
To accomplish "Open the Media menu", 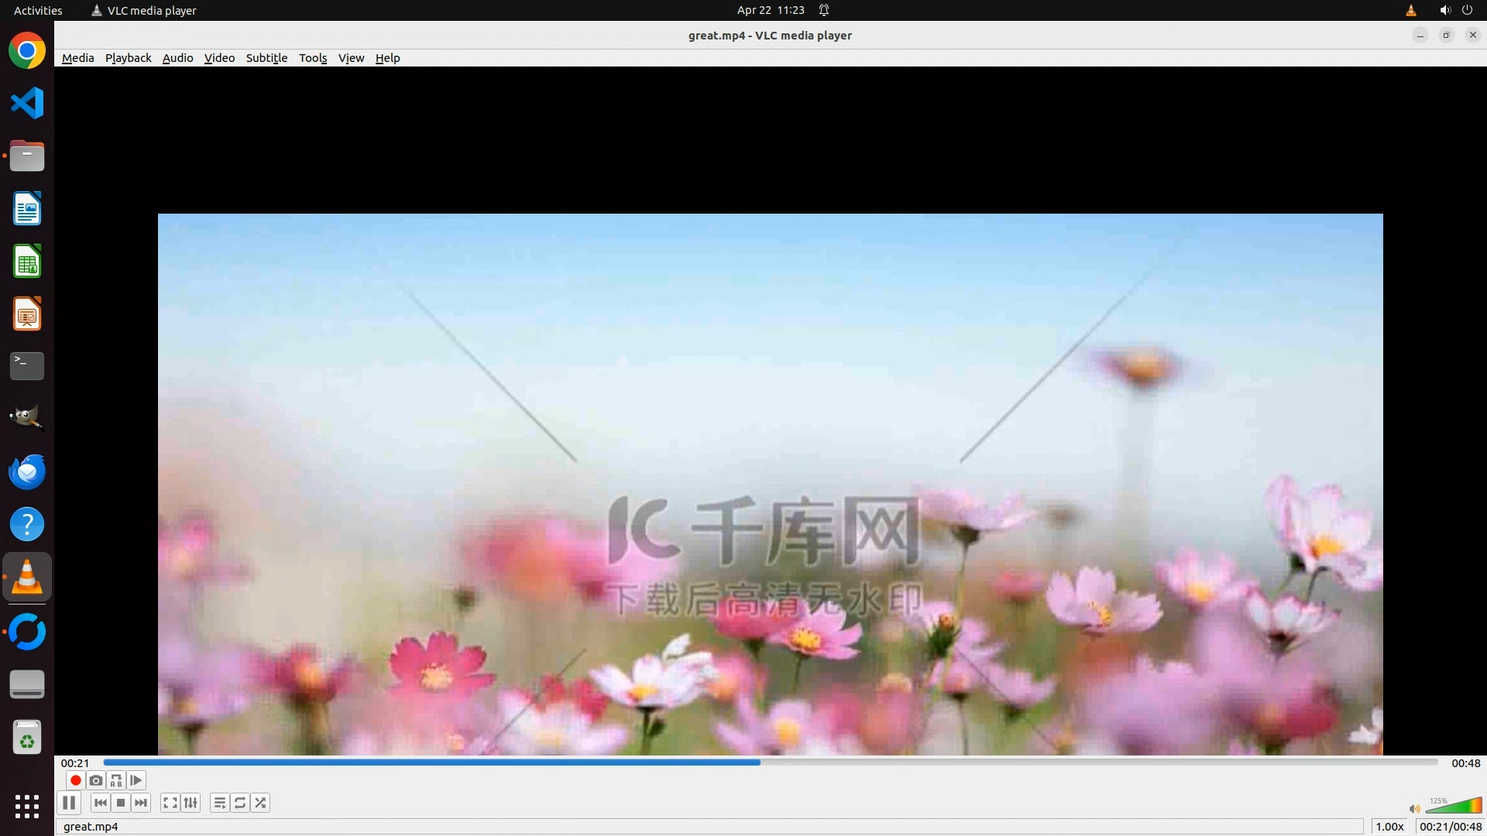I will pos(77,58).
